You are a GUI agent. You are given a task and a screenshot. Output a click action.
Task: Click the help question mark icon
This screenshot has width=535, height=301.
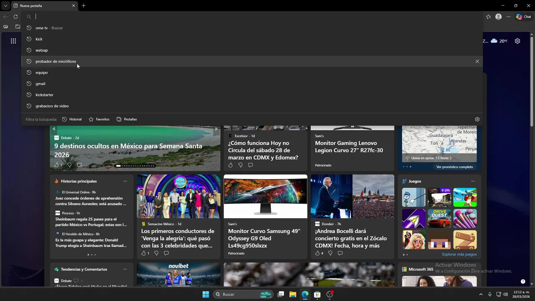pos(523,281)
